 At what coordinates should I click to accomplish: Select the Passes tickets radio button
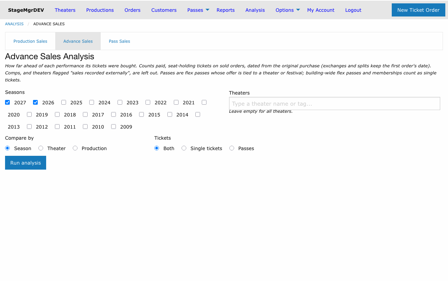[x=232, y=148]
